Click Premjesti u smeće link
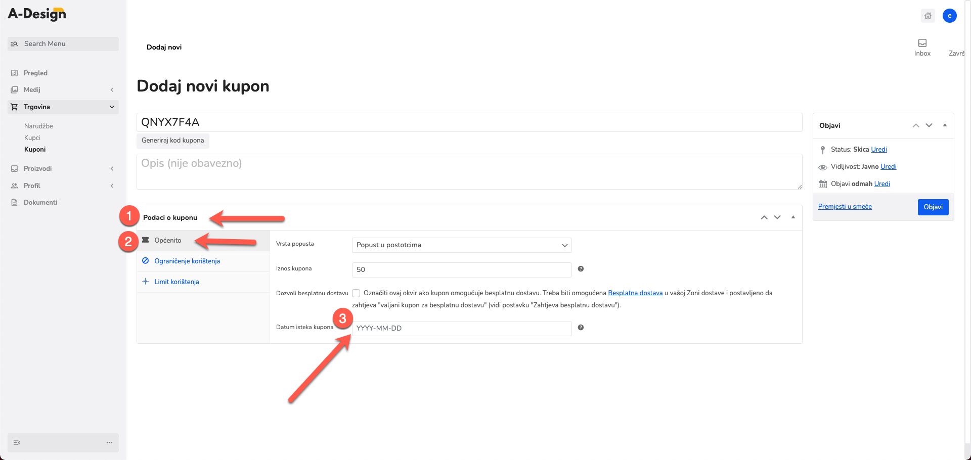The width and height of the screenshot is (971, 460). coord(845,206)
